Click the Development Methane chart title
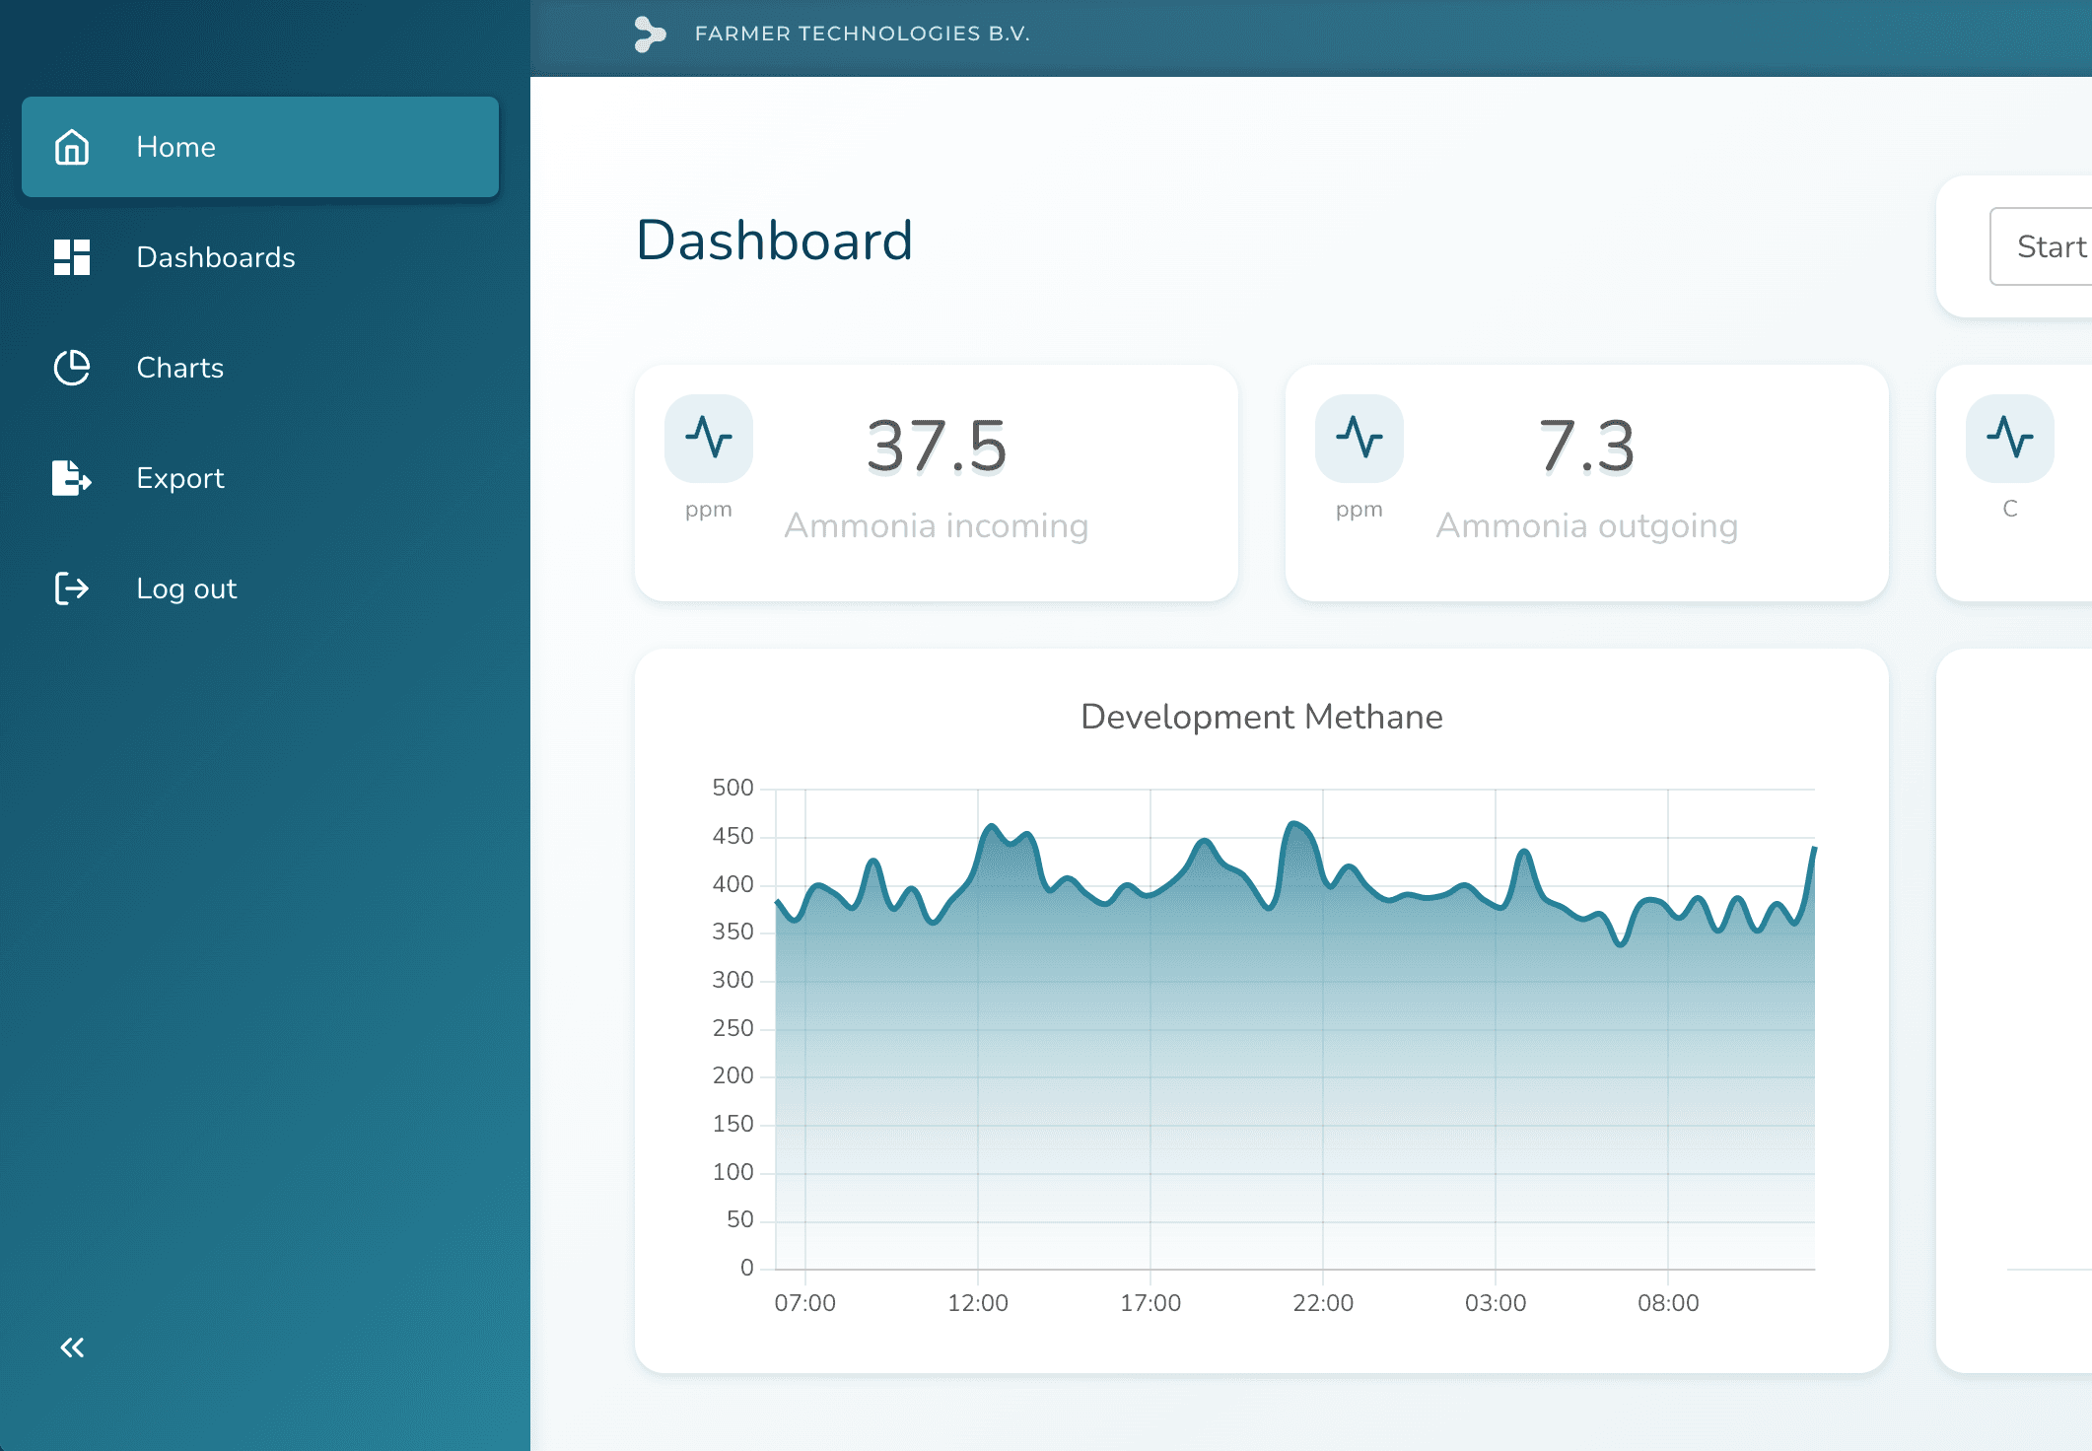This screenshot has height=1451, width=2092. [x=1262, y=717]
